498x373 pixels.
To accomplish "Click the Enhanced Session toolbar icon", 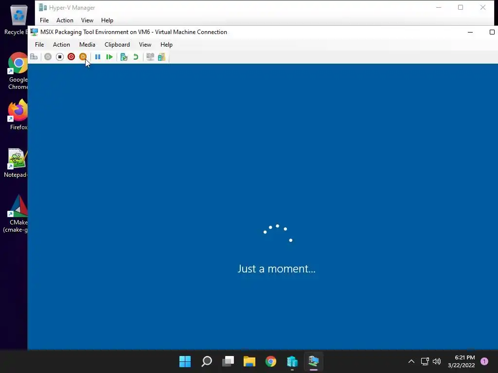I will 150,57.
